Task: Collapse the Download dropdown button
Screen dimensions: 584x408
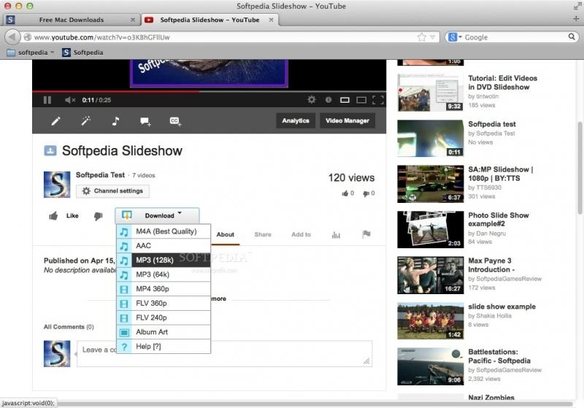Action: (157, 215)
